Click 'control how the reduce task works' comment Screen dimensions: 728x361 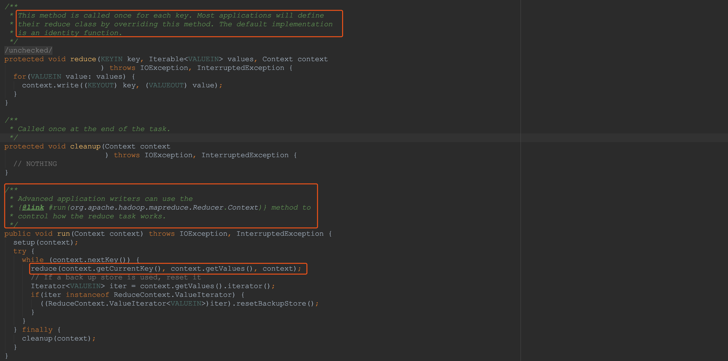pyautogui.click(x=92, y=216)
